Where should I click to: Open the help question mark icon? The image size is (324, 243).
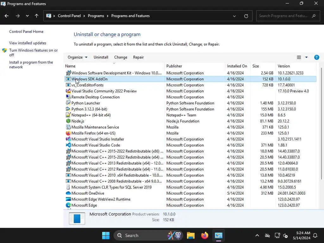[x=316, y=57]
